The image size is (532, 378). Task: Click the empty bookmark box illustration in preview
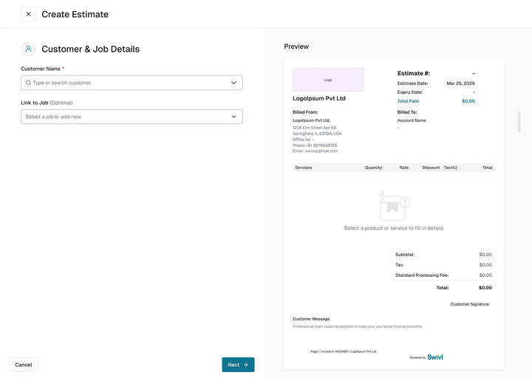point(394,206)
